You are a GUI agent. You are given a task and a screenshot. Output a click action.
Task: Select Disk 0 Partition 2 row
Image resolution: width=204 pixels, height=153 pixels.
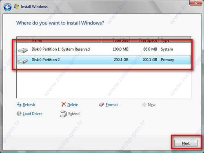[x=104, y=60]
